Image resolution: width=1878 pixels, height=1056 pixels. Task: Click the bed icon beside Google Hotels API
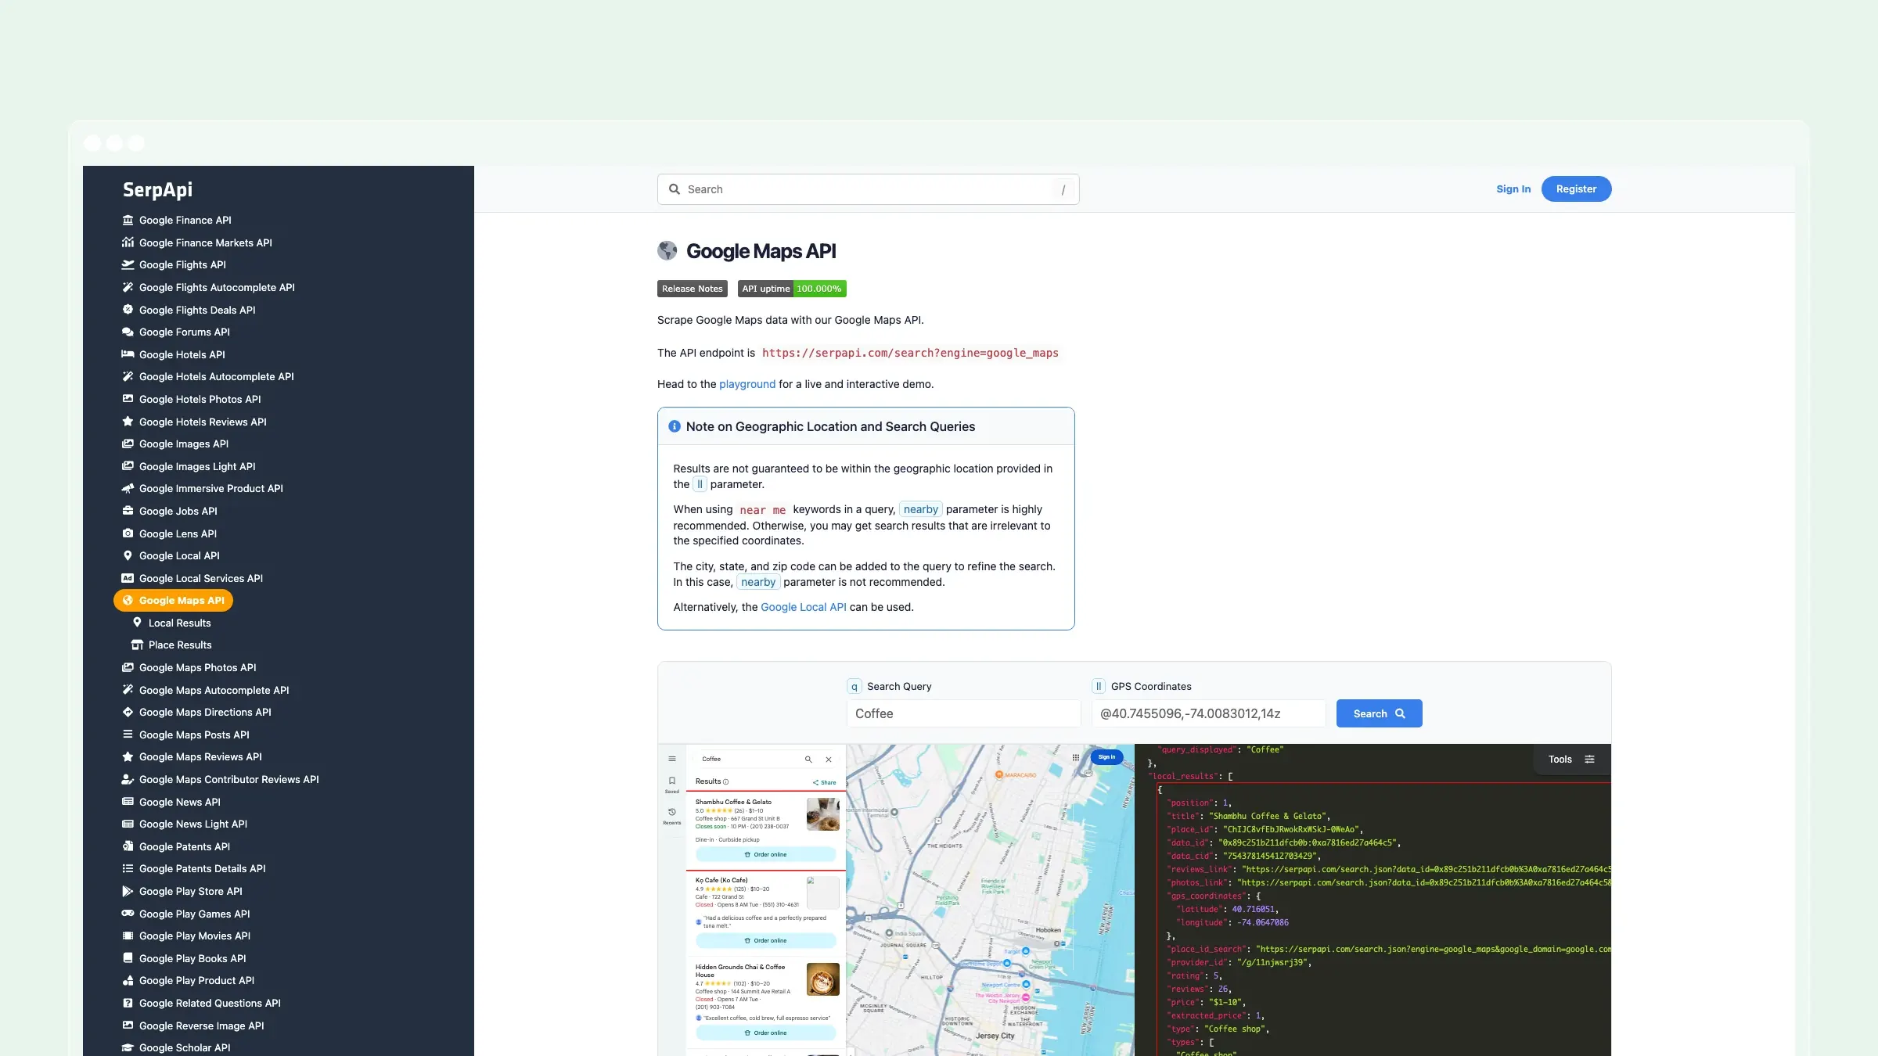click(x=128, y=354)
